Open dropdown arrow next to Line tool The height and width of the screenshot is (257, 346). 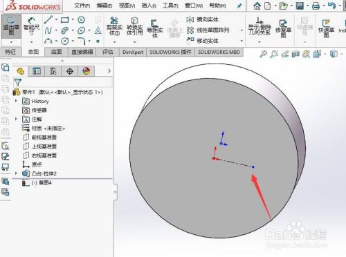(56, 20)
